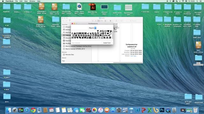Viewport: 204px width, 114px height.
Task: Open the Trash from the Dock
Action: click(x=195, y=110)
